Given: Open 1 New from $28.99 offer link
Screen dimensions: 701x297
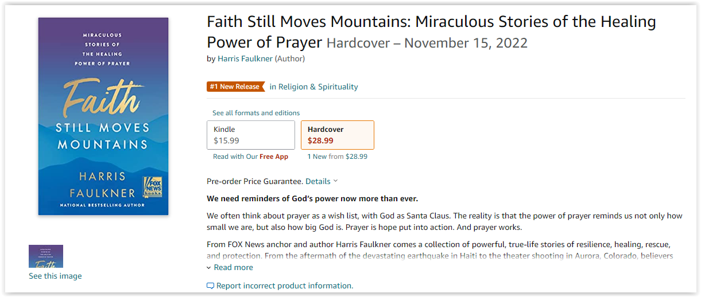Looking at the screenshot, I should [x=338, y=157].
